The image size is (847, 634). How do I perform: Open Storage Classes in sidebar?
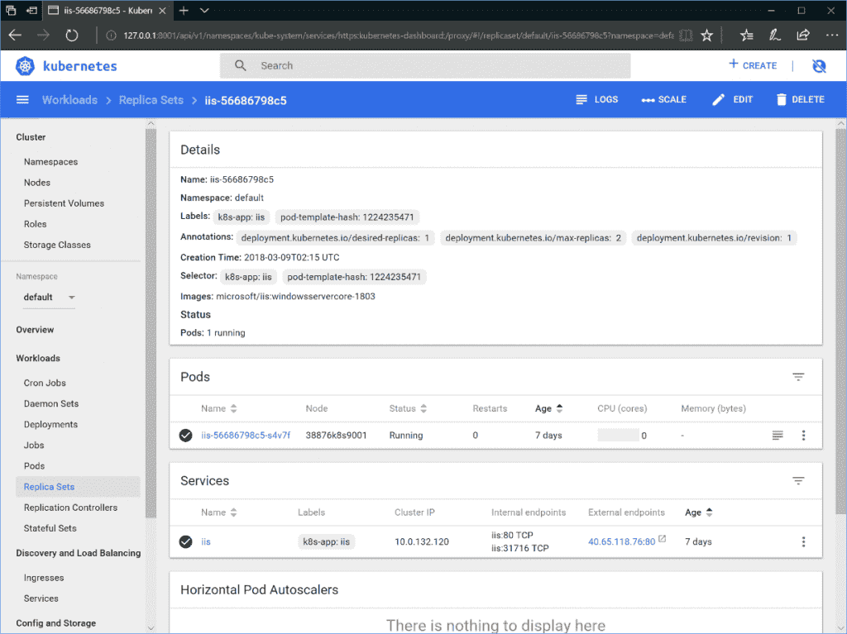57,245
